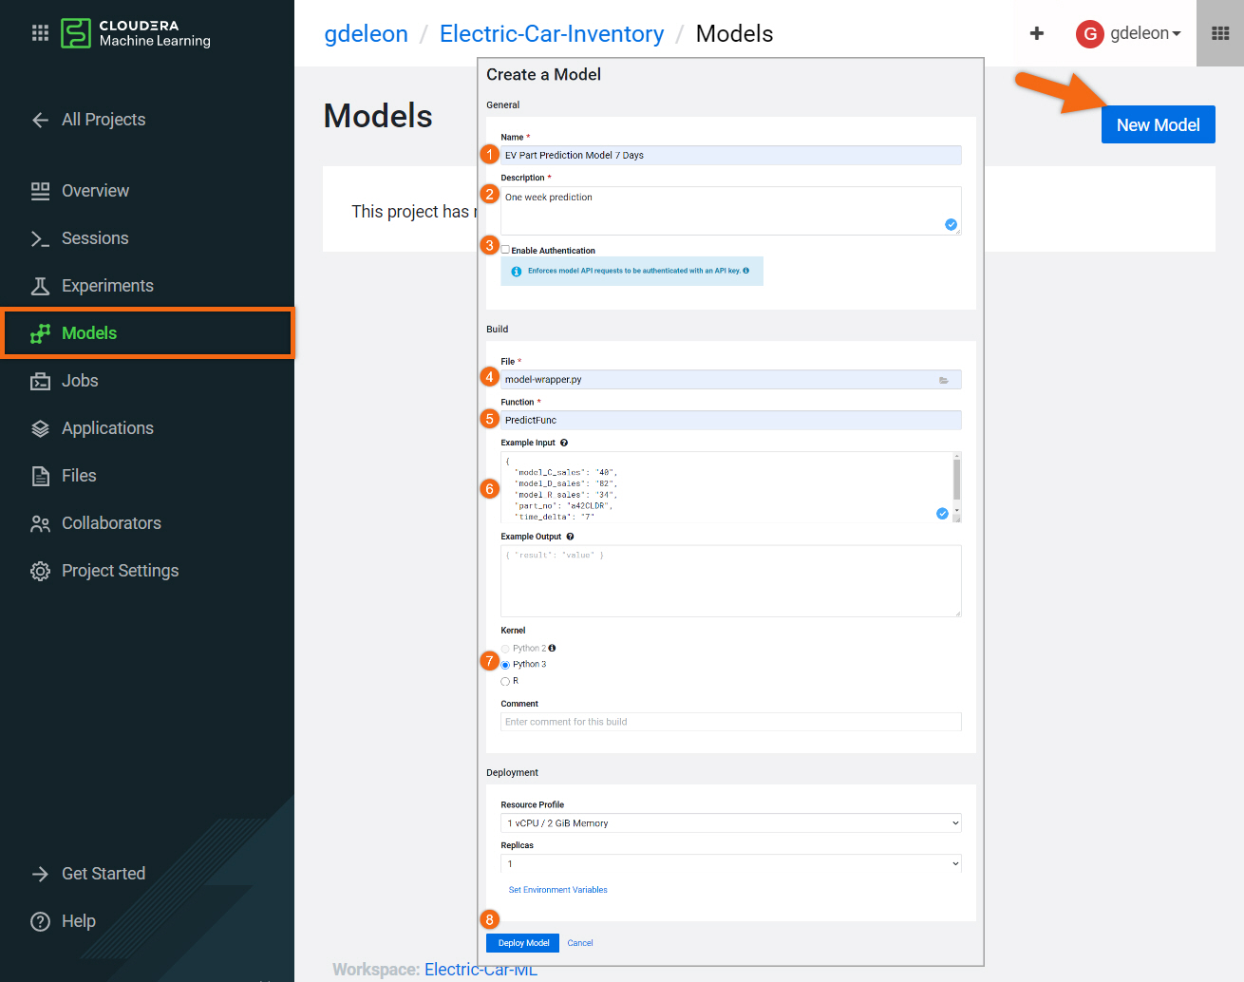Click the Description text area
1244x982 pixels.
pos(730,211)
